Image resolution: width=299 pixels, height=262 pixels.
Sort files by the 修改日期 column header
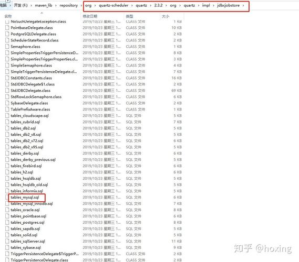pyautogui.click(x=90, y=16)
